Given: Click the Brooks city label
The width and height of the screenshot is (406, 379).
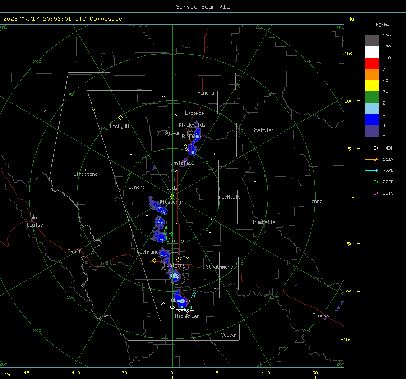Looking at the screenshot, I should tap(321, 315).
